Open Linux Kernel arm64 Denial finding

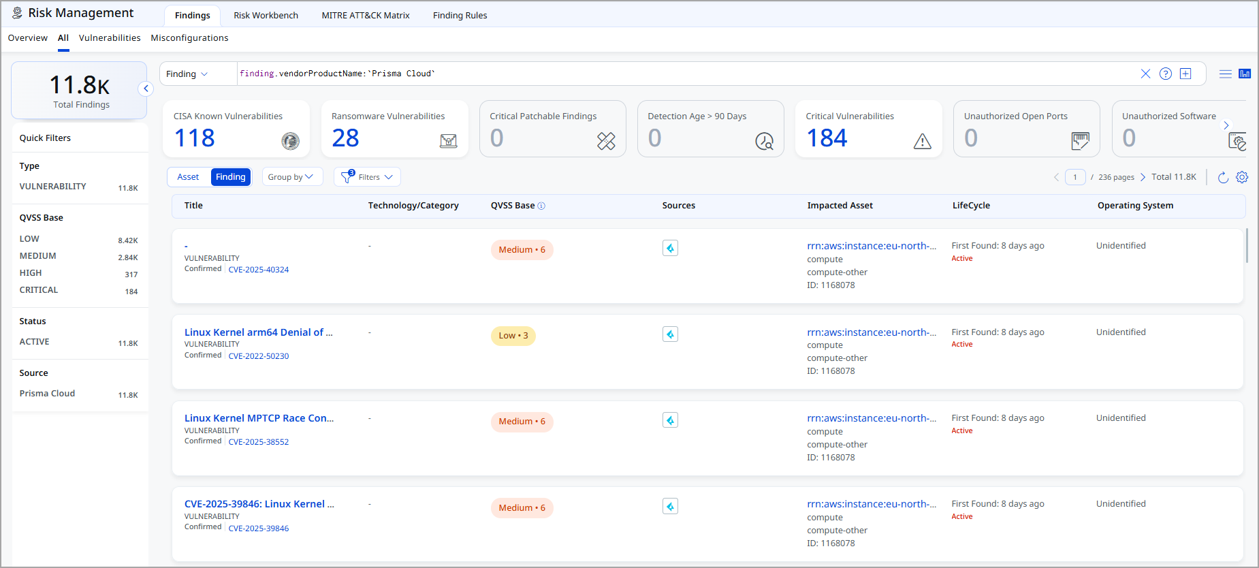click(258, 332)
